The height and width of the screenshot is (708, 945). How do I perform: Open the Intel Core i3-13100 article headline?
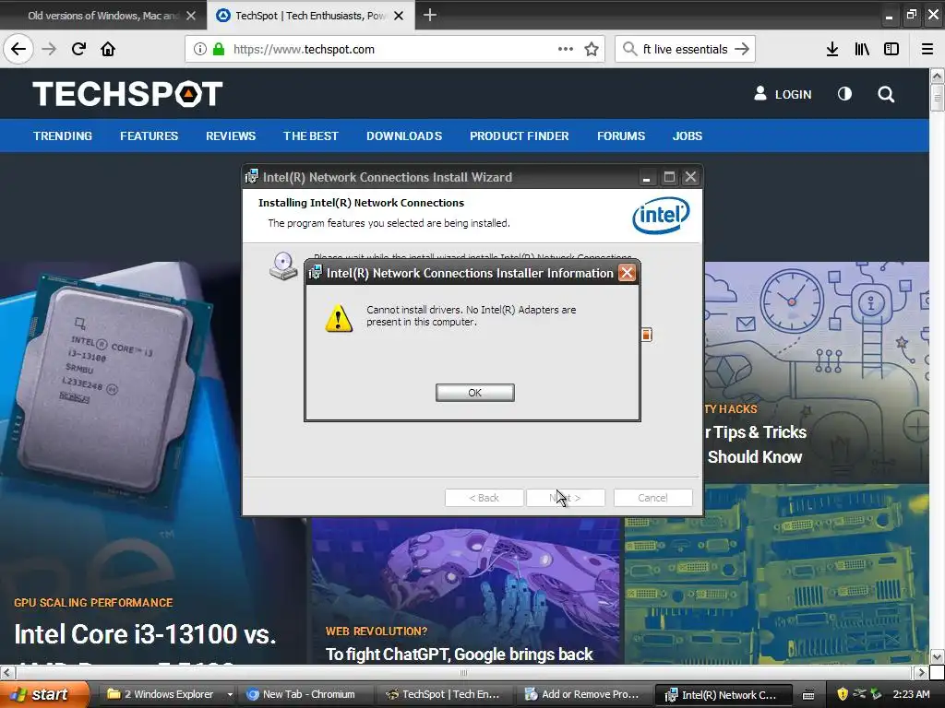click(x=145, y=634)
